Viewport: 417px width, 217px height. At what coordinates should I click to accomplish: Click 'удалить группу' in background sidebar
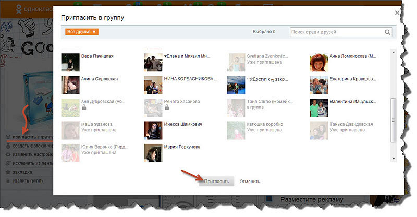pos(28,181)
